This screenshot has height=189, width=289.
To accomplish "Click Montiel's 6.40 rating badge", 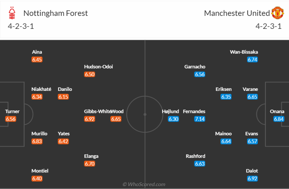I will pos(37,179).
